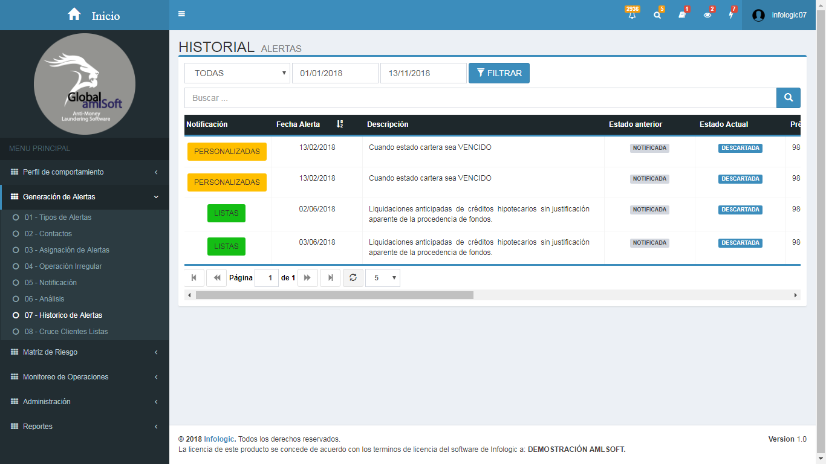The height and width of the screenshot is (464, 826).
Task: Click the eye icon in top bar
Action: click(x=707, y=15)
